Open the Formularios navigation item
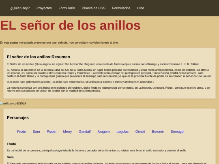 click(121, 8)
